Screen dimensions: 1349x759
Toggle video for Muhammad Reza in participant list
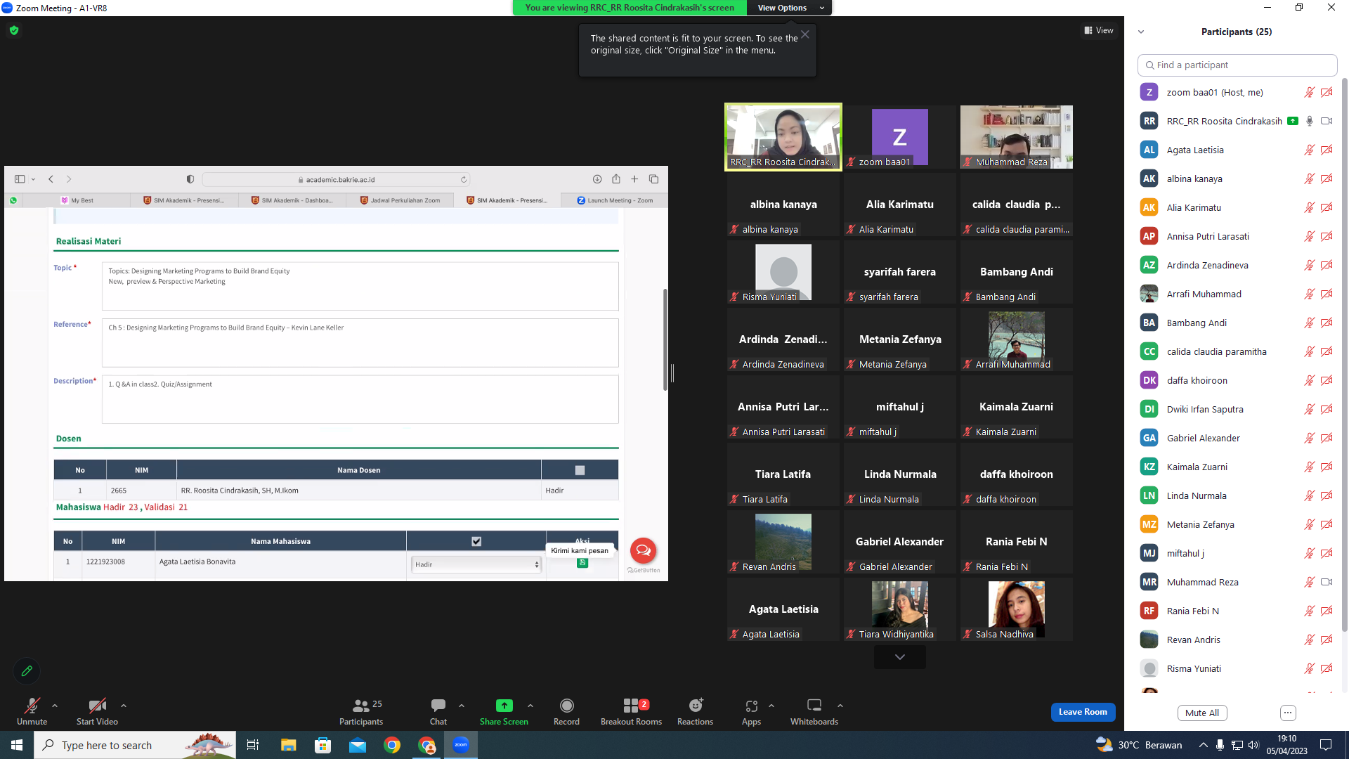(x=1327, y=582)
